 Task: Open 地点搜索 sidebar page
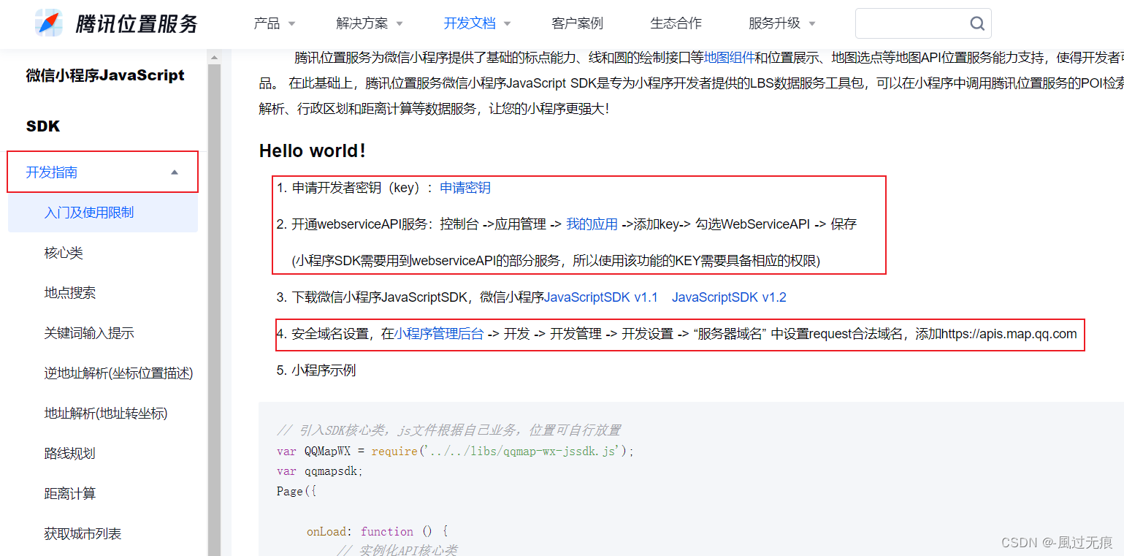coord(70,293)
